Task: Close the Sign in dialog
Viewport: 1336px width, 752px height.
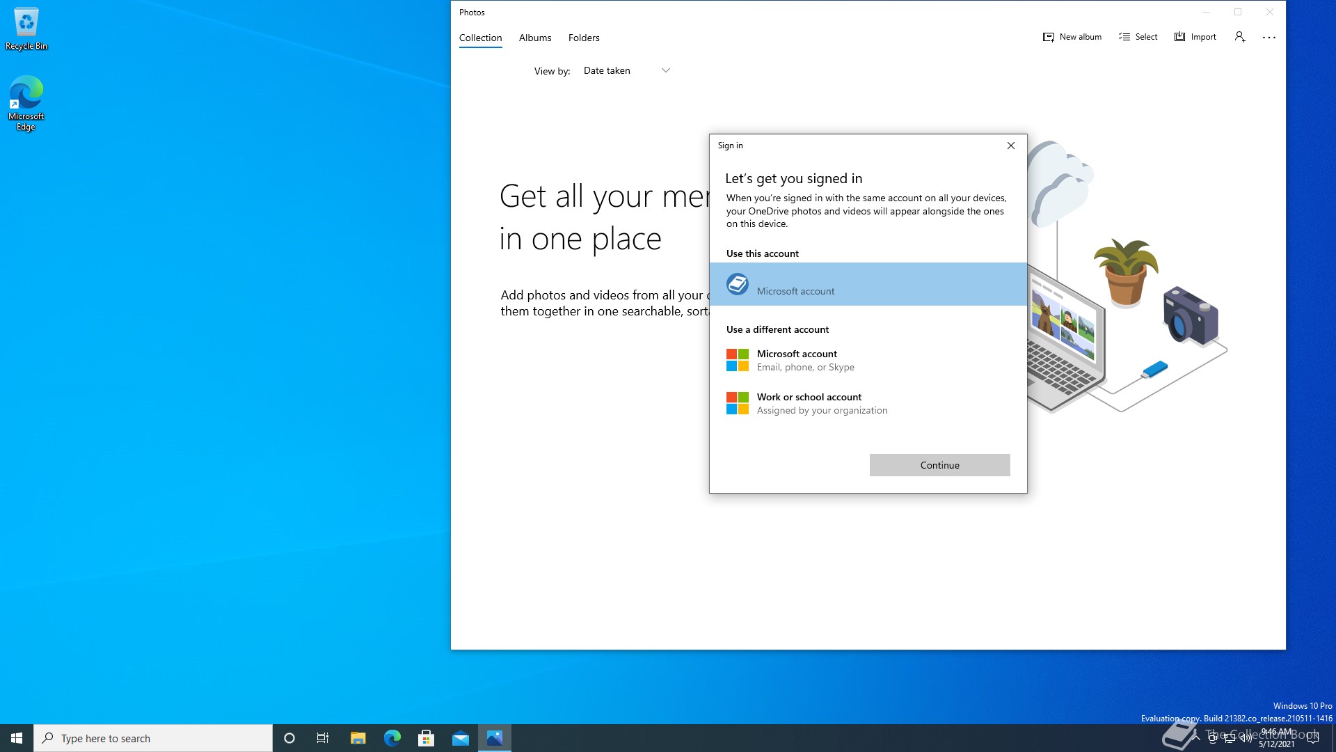Action: pos(1011,146)
